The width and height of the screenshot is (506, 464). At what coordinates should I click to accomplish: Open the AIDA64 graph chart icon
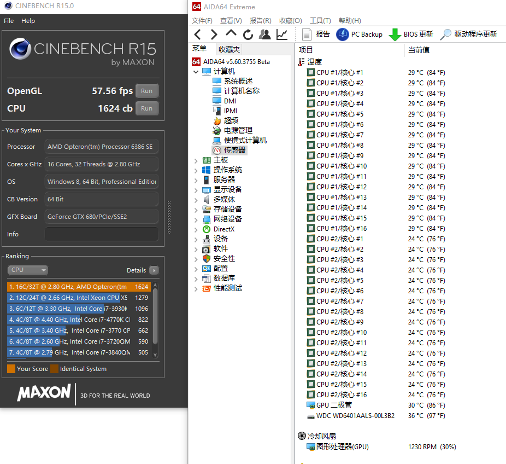[282, 34]
